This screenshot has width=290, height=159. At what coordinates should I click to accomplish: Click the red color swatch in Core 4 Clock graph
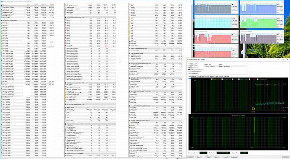232,34
